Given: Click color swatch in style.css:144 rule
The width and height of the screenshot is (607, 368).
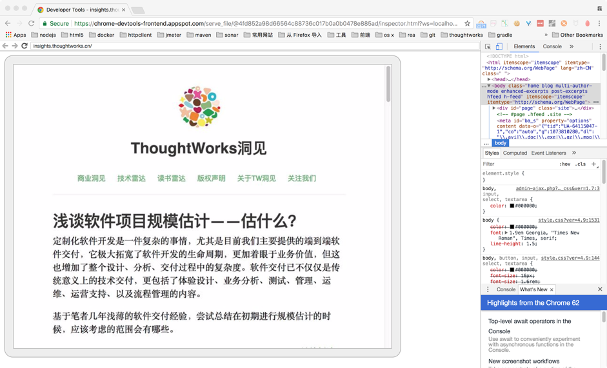Looking at the screenshot, I should [x=512, y=269].
